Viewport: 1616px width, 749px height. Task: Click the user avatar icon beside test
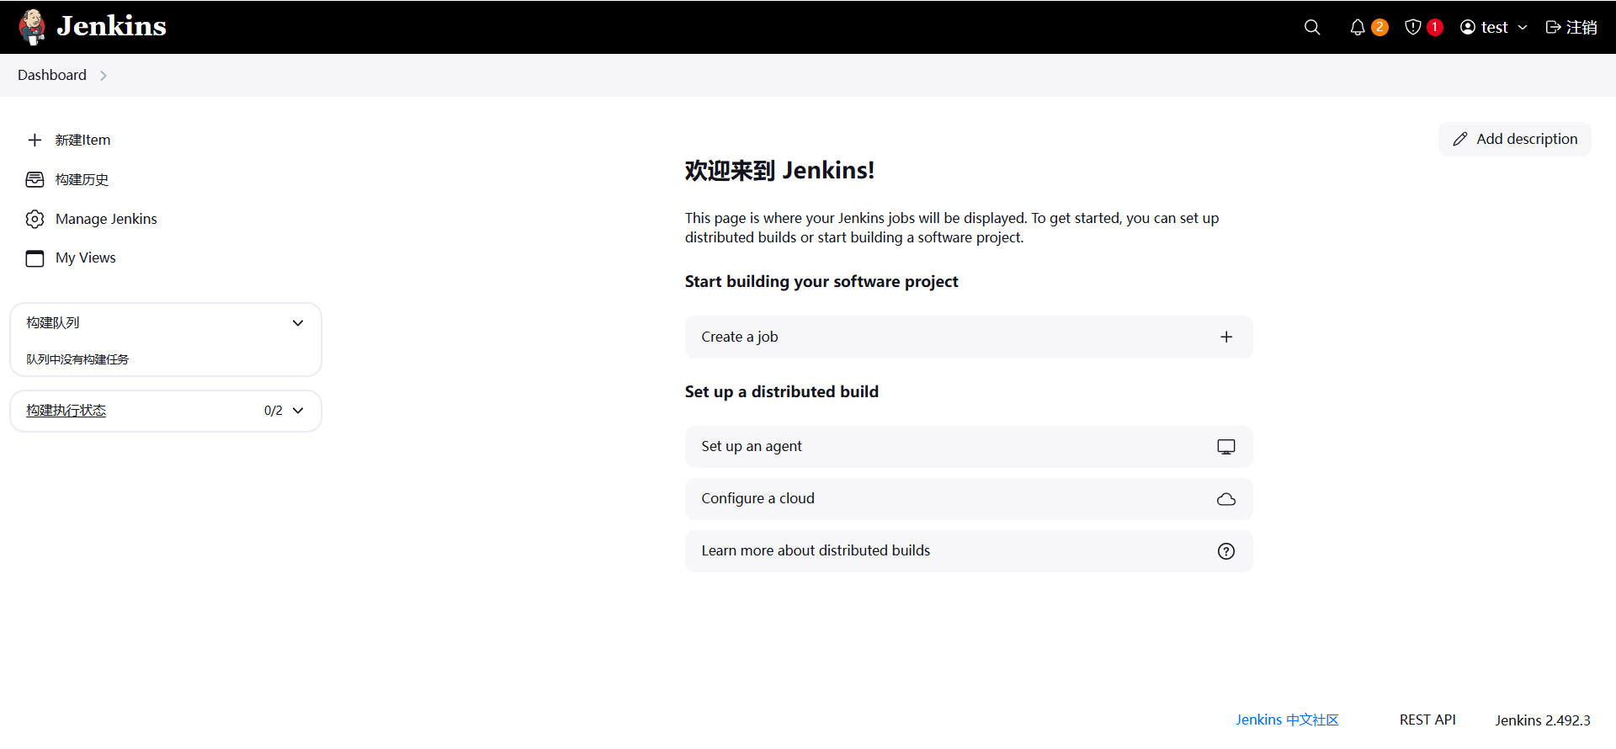click(1468, 27)
